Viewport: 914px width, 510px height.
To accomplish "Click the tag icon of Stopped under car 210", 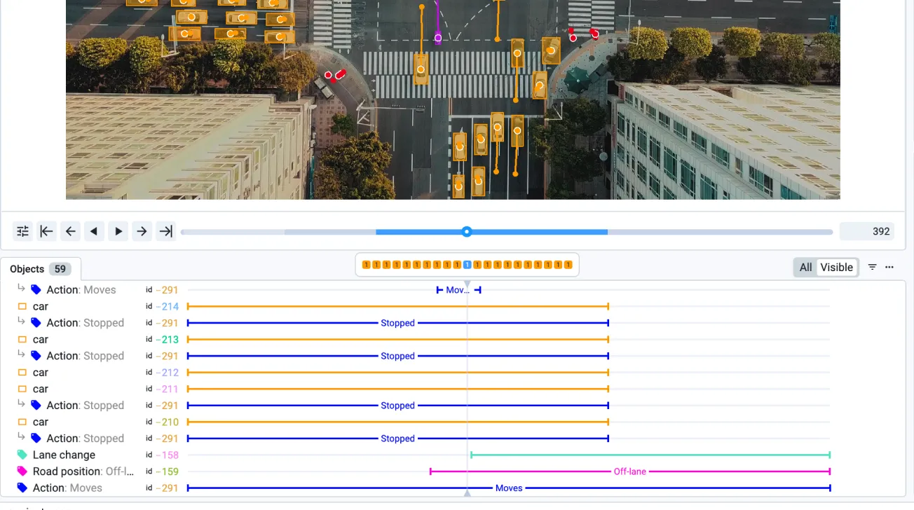I will (36, 438).
